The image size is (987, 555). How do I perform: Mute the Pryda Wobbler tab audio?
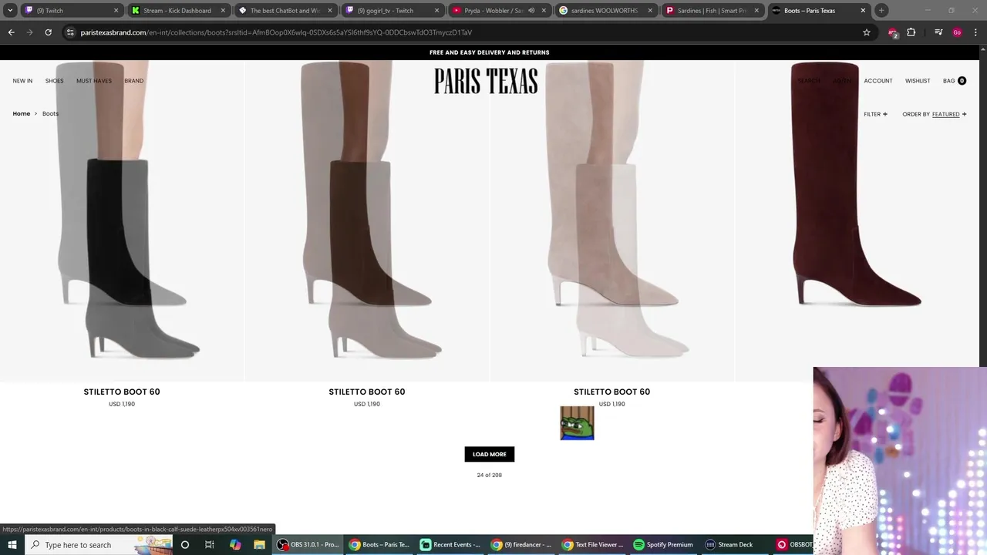pos(531,11)
